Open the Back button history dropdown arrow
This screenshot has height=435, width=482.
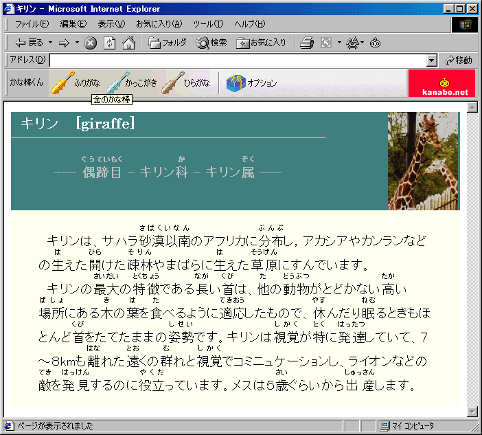(50, 43)
